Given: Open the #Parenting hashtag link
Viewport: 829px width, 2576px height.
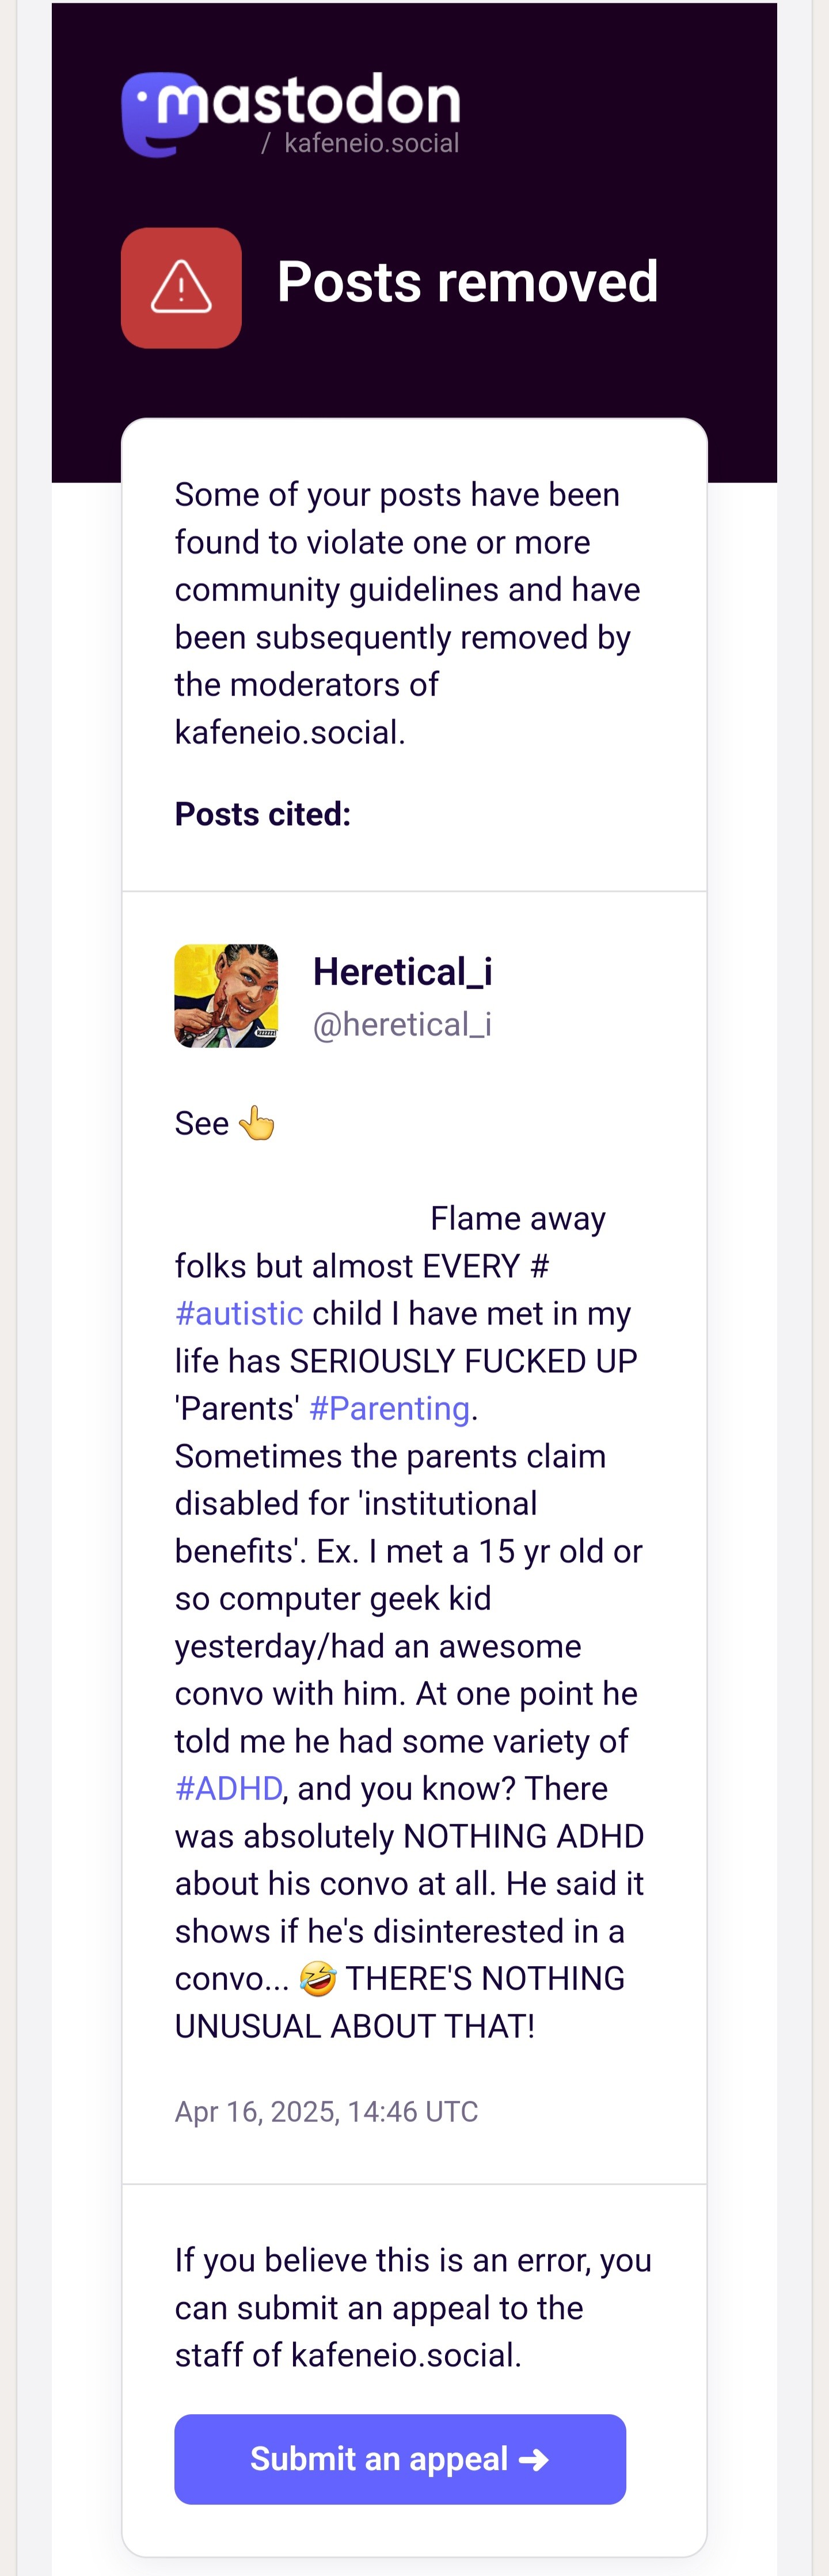Looking at the screenshot, I should pyautogui.click(x=389, y=1408).
